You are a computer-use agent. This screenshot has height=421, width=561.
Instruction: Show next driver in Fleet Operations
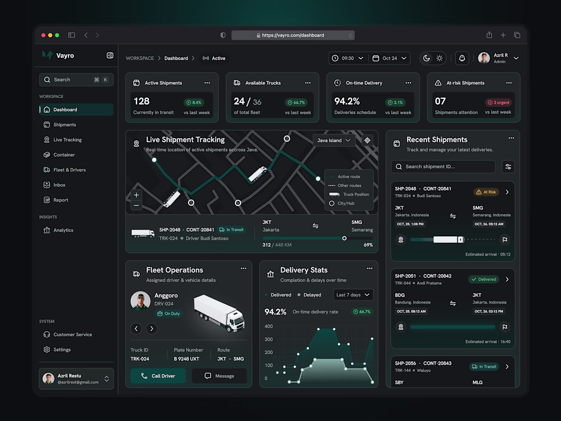click(x=151, y=328)
